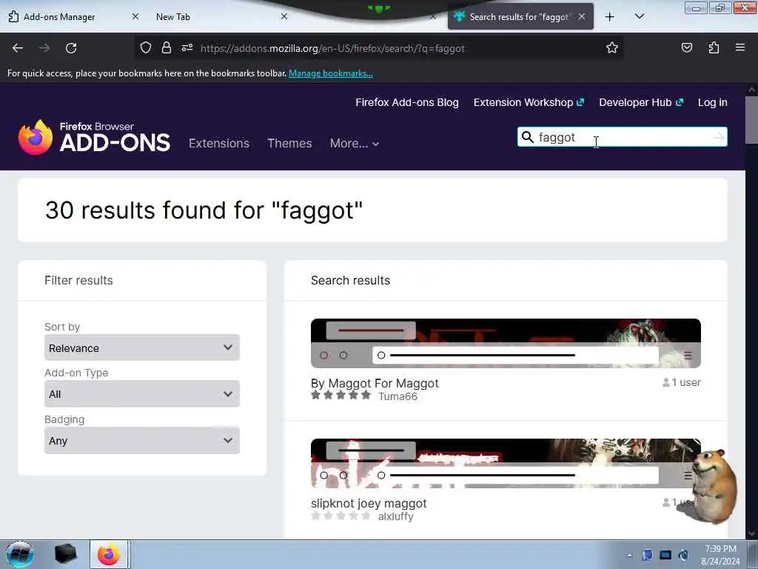This screenshot has height=569, width=758.
Task: Click Firefox in the taskbar
Action: pos(109,554)
